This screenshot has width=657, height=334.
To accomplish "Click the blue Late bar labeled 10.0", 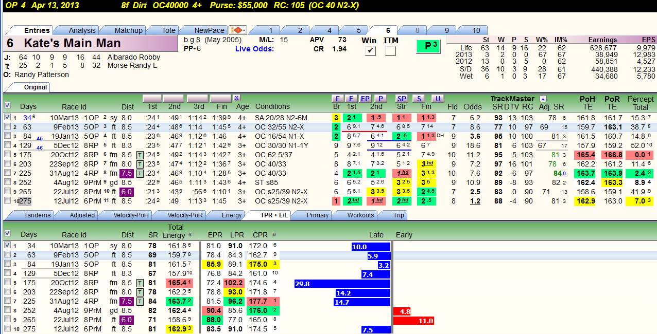I will [x=371, y=247].
